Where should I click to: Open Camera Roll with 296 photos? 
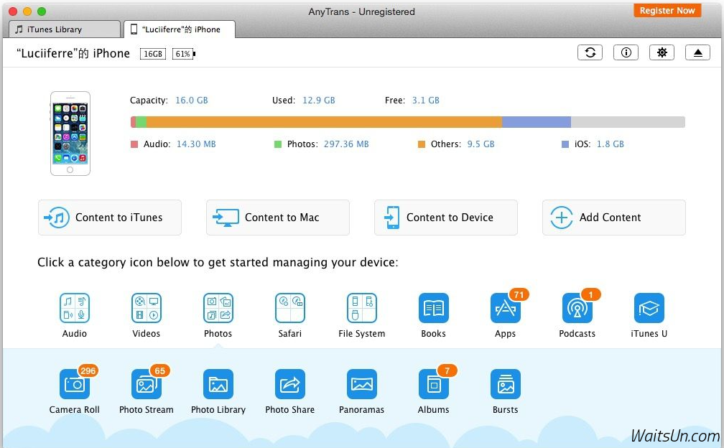[x=75, y=385]
